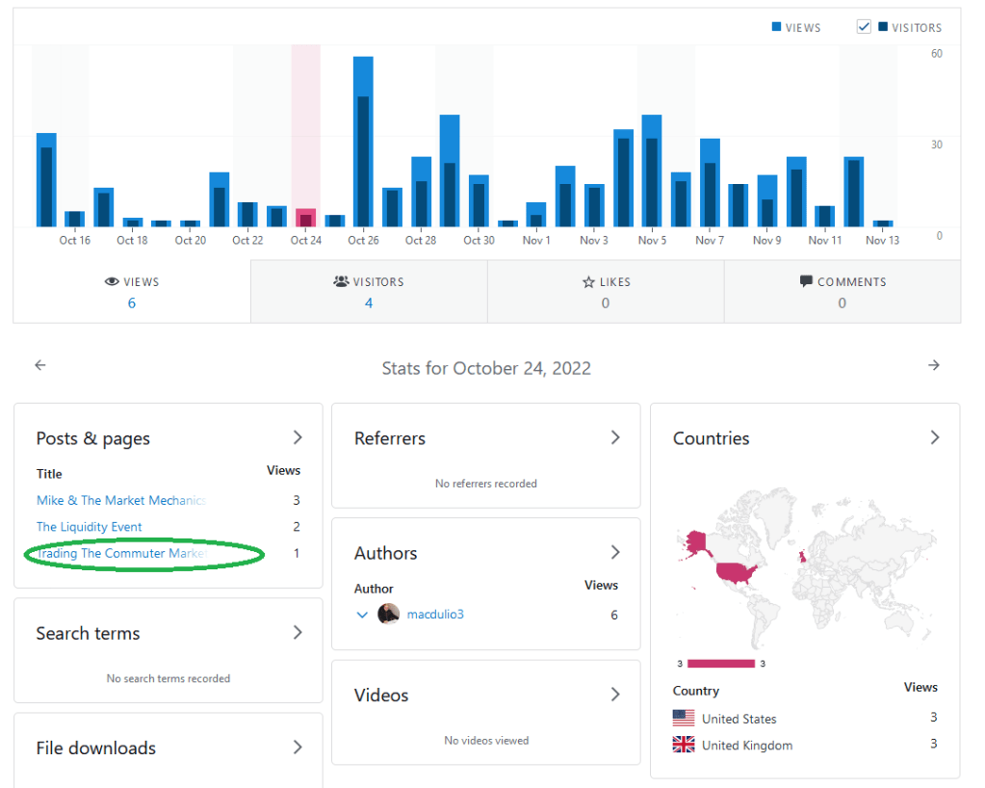The width and height of the screenshot is (985, 788).
Task: Click the United Kingdom flag icon
Action: [x=684, y=745]
